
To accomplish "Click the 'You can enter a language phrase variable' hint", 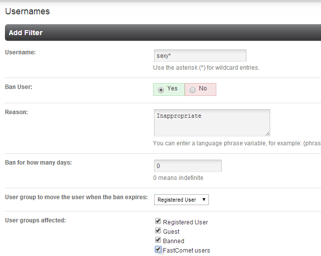I will (x=237, y=143).
